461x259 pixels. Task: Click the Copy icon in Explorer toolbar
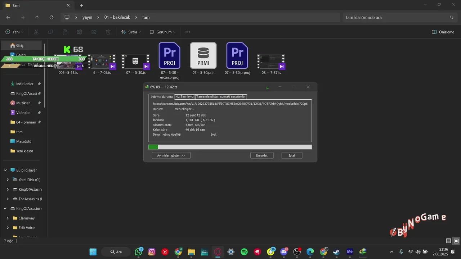pyautogui.click(x=50, y=32)
